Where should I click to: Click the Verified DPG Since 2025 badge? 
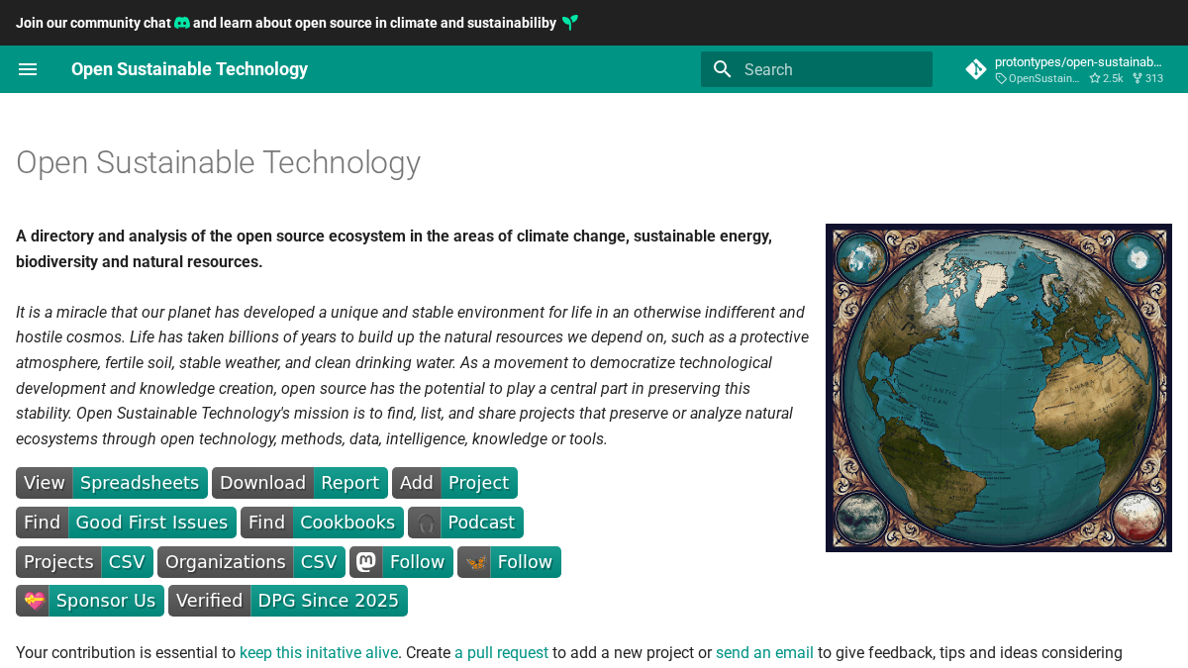pos(288,601)
